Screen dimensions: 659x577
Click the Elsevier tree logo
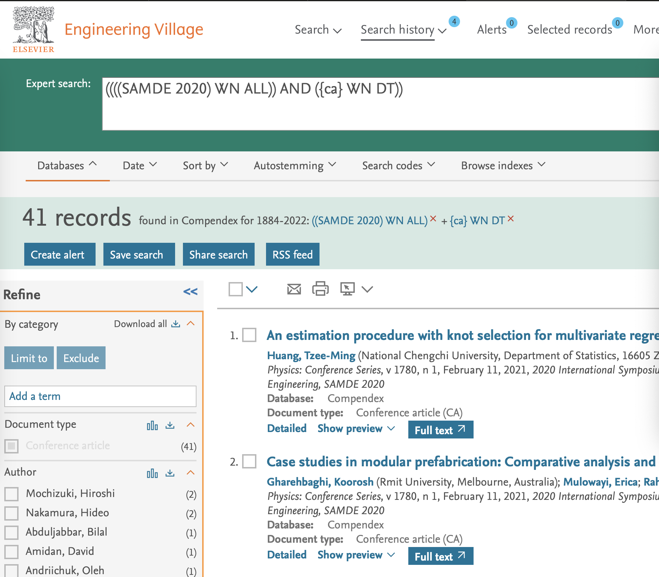click(34, 29)
